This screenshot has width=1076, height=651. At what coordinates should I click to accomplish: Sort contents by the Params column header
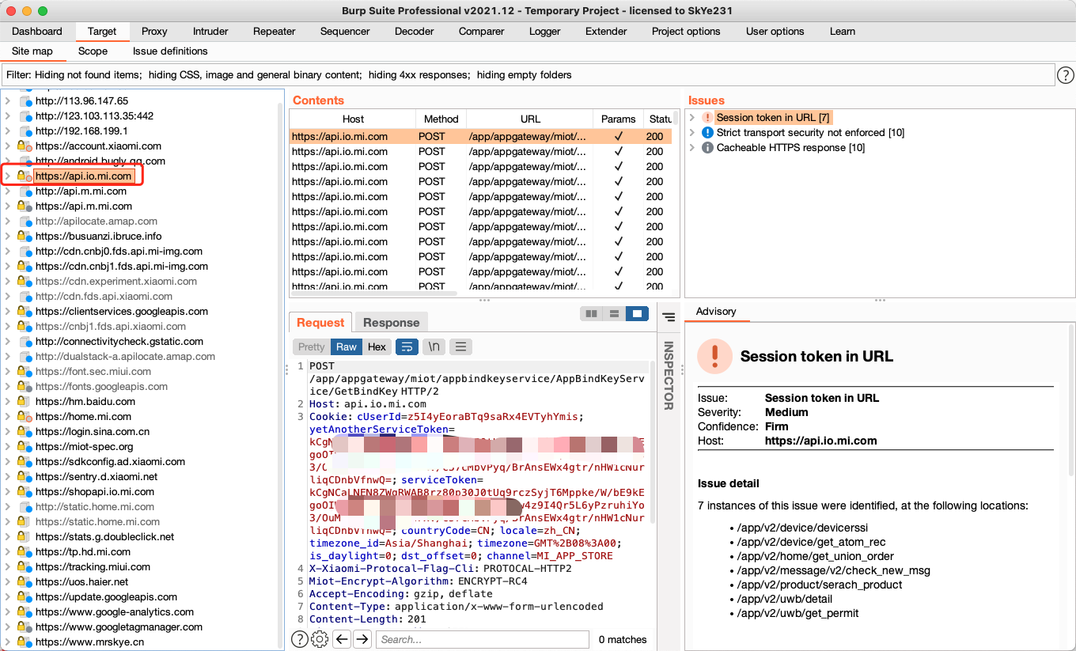coord(618,119)
